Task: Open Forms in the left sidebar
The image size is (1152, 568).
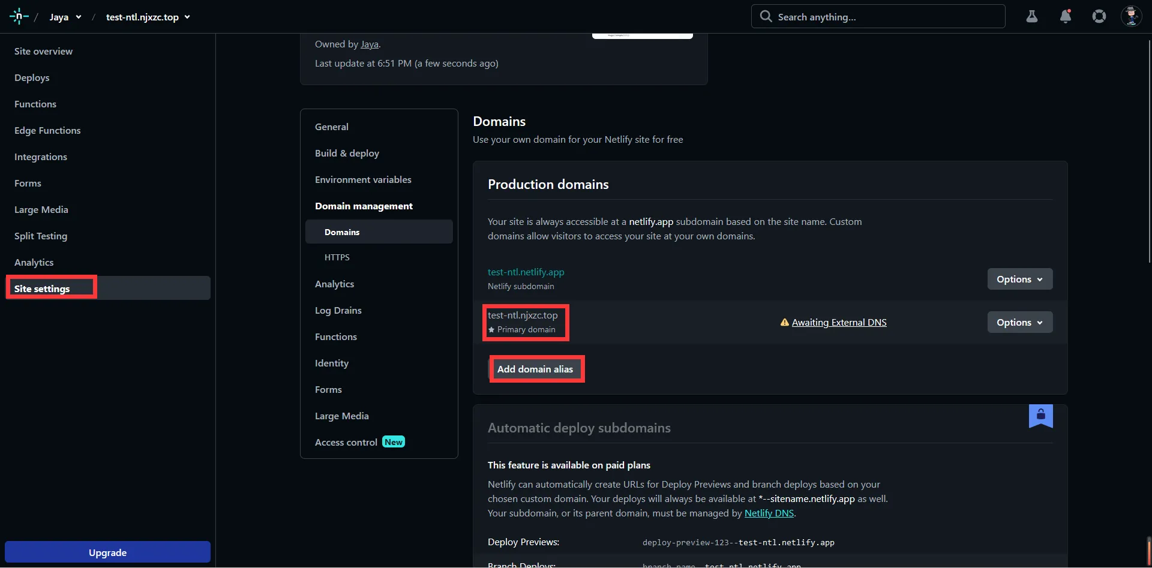Action: pyautogui.click(x=28, y=184)
